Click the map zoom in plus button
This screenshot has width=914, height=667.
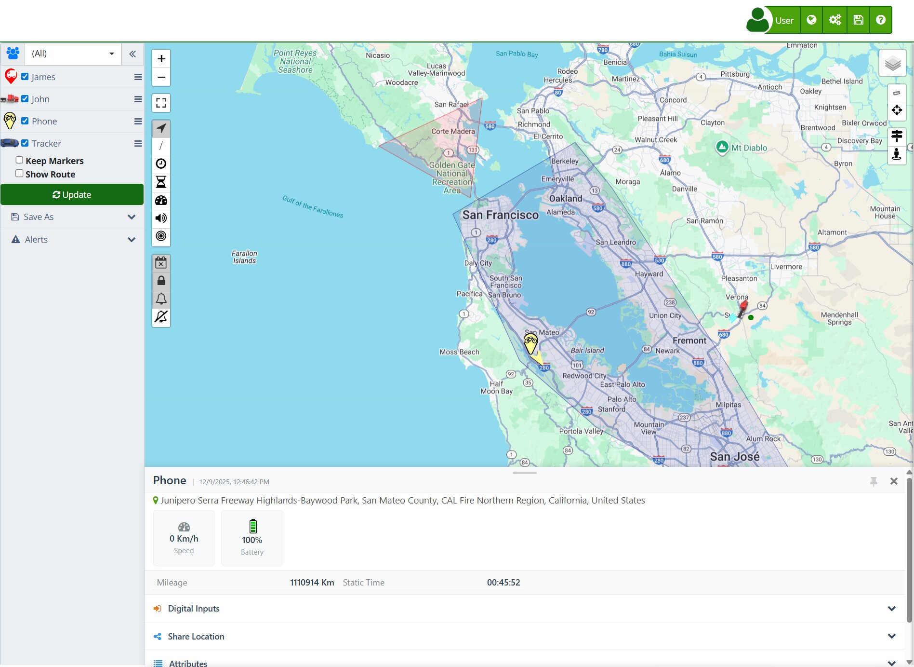click(161, 59)
